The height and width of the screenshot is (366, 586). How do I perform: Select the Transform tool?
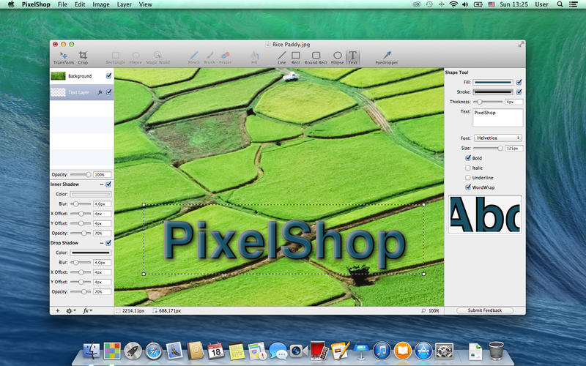(64, 58)
